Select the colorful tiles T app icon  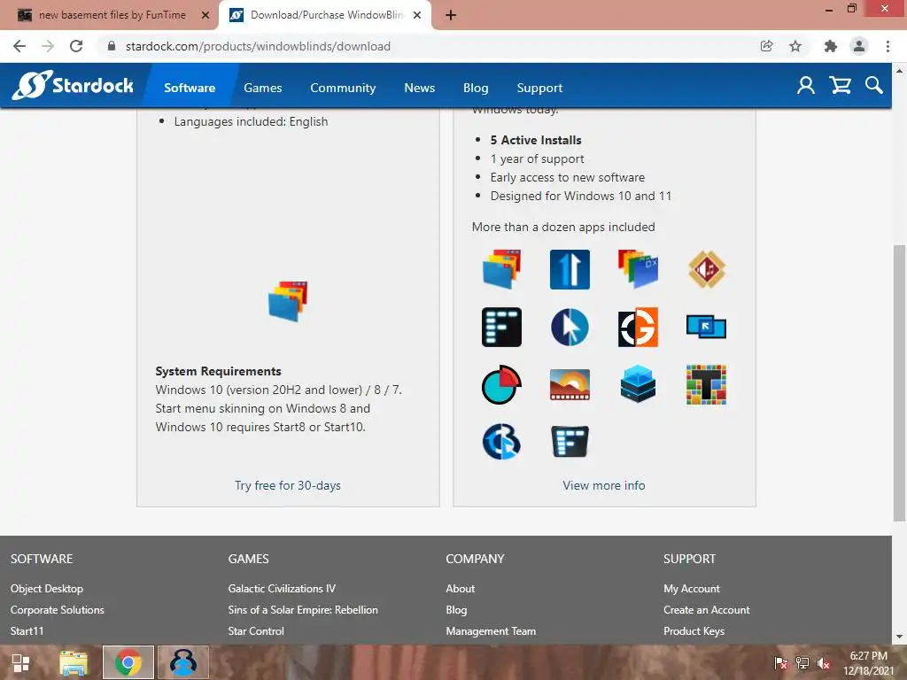(706, 384)
